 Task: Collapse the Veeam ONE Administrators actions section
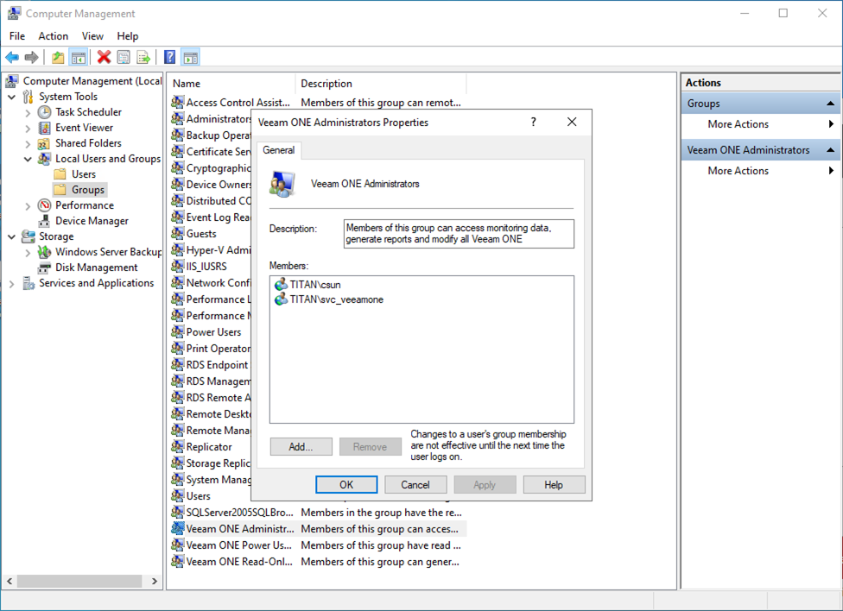(830, 150)
